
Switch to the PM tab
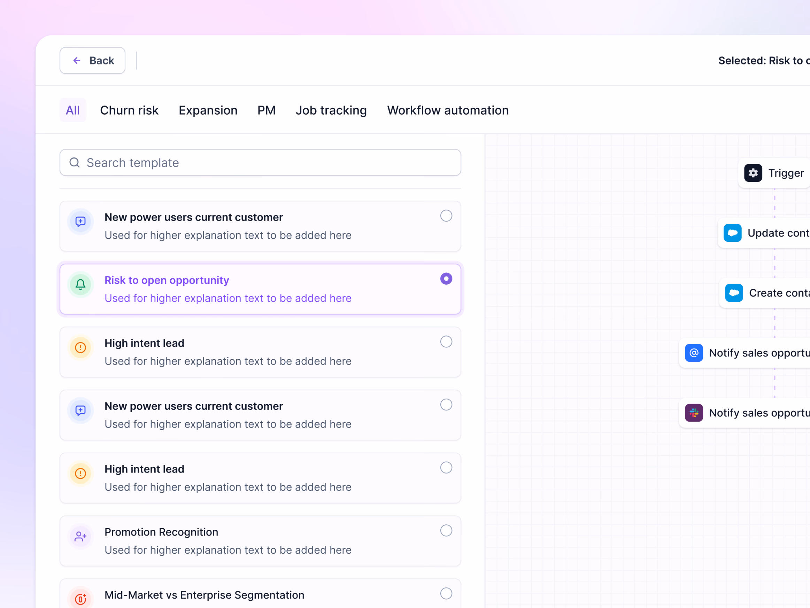coord(266,110)
